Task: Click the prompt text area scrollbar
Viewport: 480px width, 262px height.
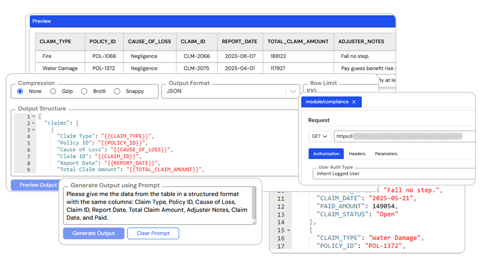Action: point(254,203)
